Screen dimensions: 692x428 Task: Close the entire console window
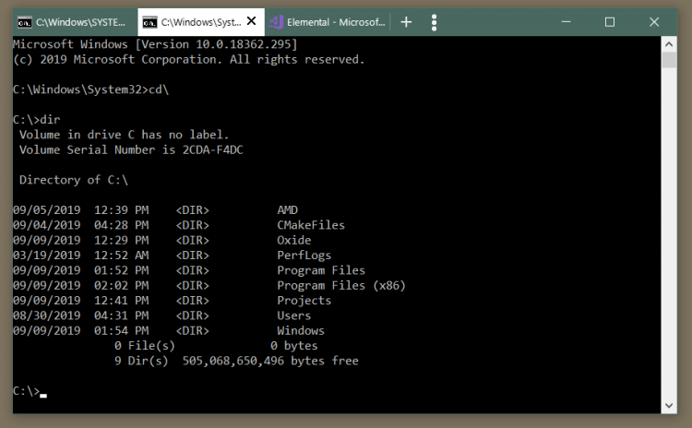point(652,21)
